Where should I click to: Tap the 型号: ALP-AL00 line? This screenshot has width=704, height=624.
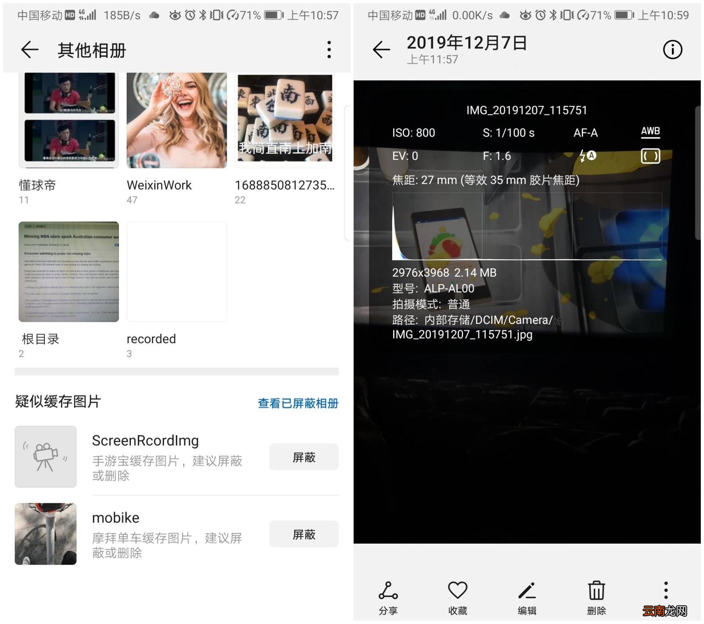[433, 289]
